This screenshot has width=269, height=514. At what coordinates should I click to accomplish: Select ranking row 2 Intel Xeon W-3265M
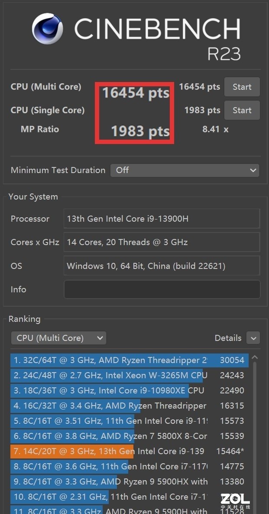tap(130, 375)
